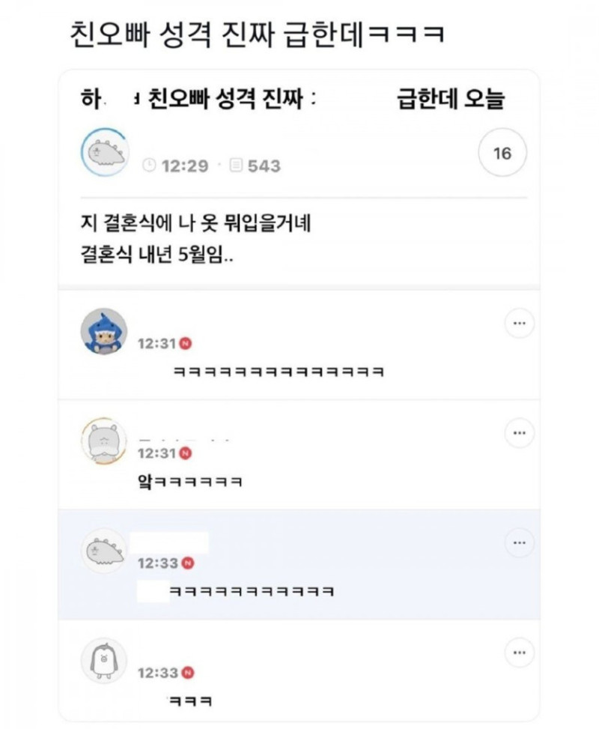Open the post author's dinosaur avatar
The width and height of the screenshot is (599, 729).
pyautogui.click(x=105, y=153)
